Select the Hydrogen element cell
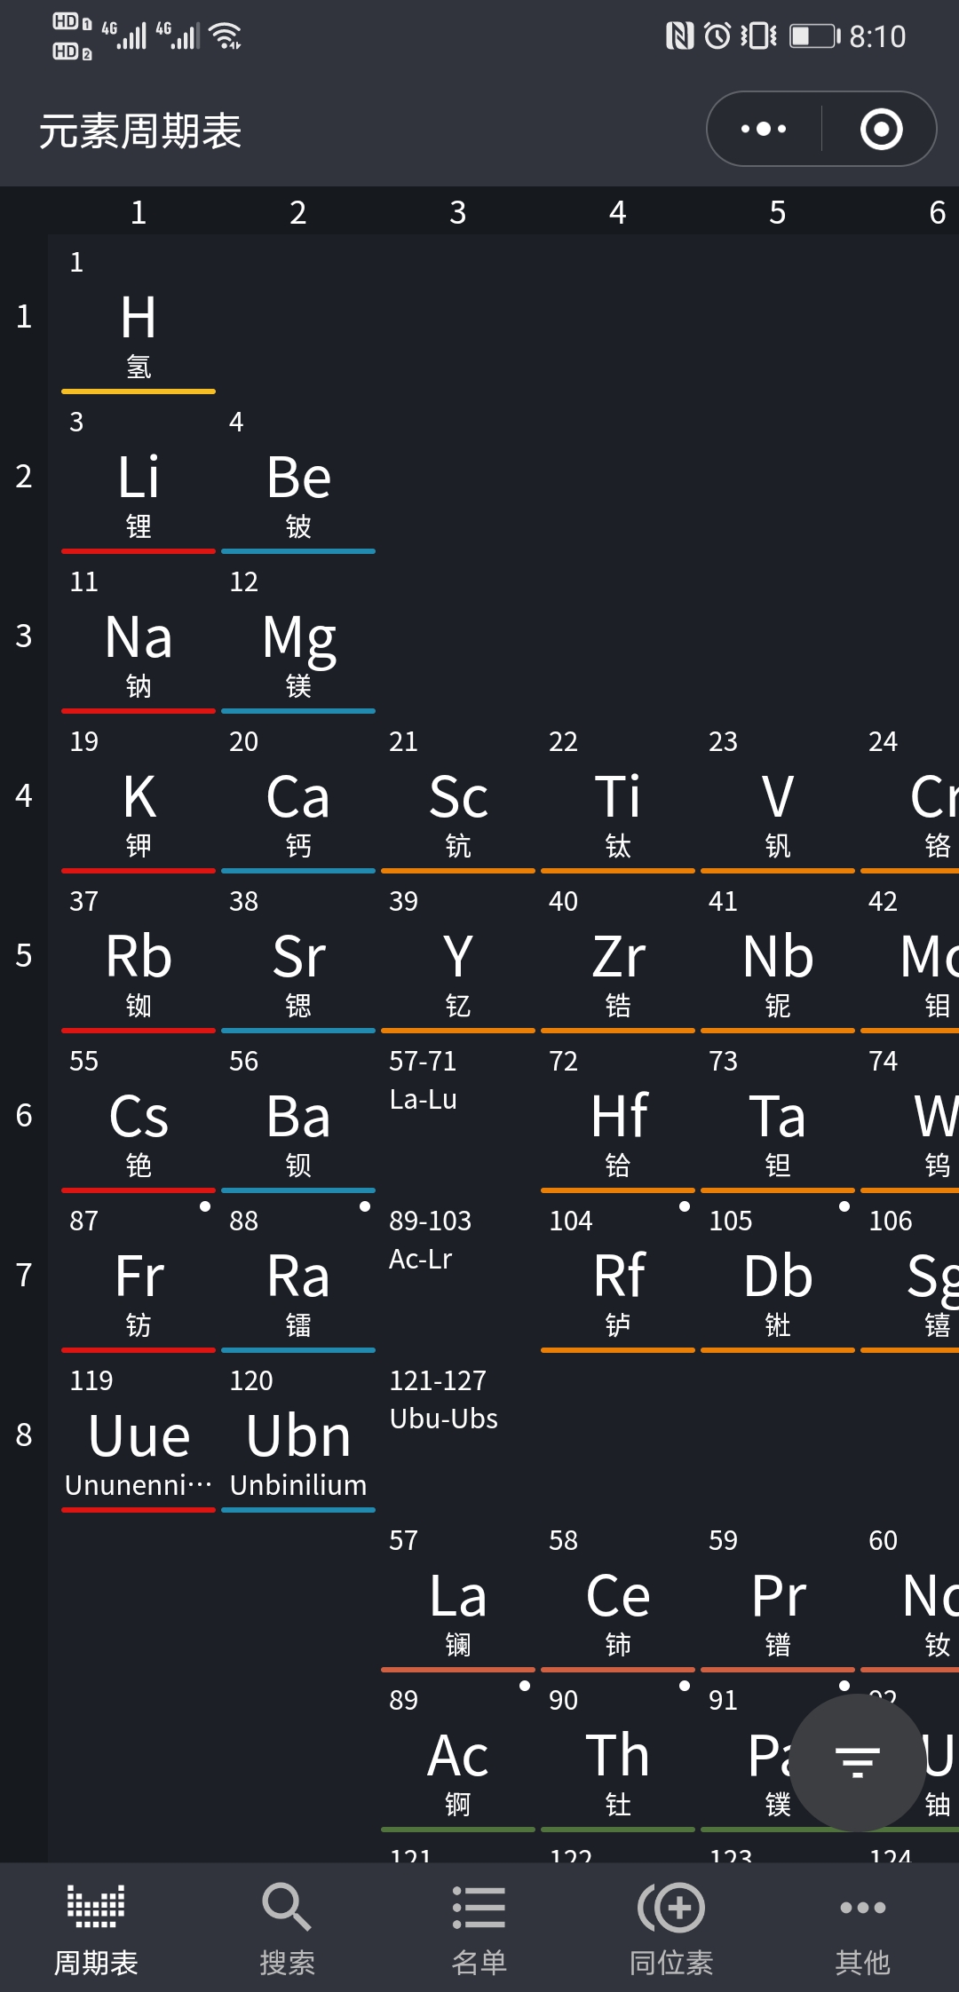The width and height of the screenshot is (959, 1992). pyautogui.click(x=139, y=320)
